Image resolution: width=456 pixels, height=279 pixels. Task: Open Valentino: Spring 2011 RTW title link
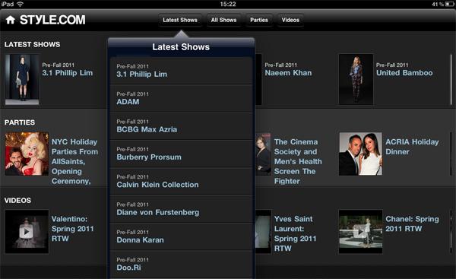click(73, 229)
